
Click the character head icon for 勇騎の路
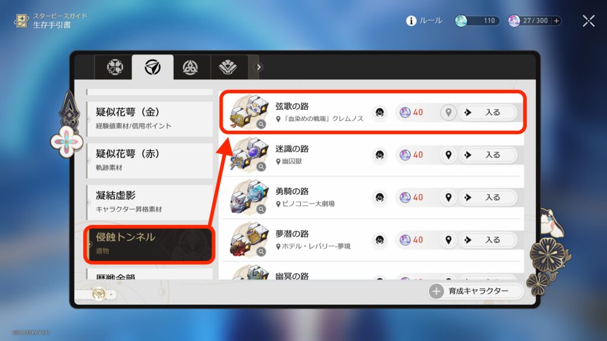point(380,198)
